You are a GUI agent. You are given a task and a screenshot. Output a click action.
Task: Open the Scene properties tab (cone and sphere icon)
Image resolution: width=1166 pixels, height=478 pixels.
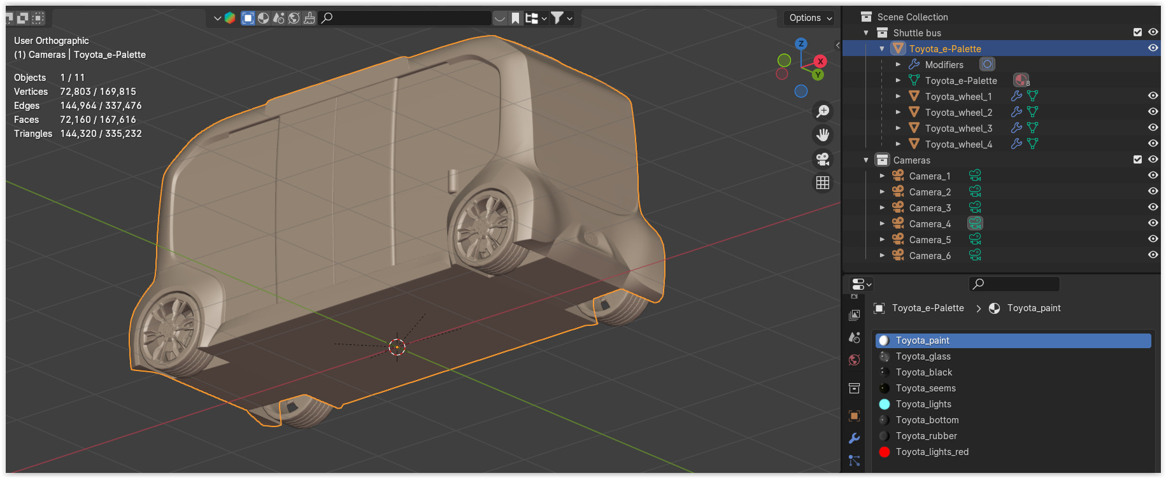tap(855, 337)
